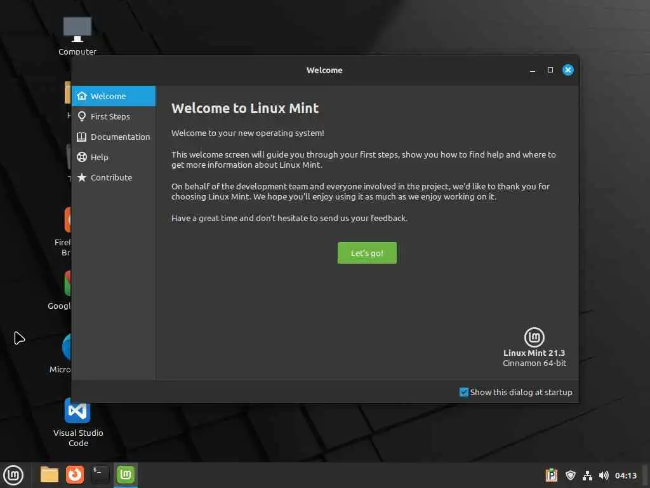
Task: Minimize the Welcome window
Action: click(533, 70)
